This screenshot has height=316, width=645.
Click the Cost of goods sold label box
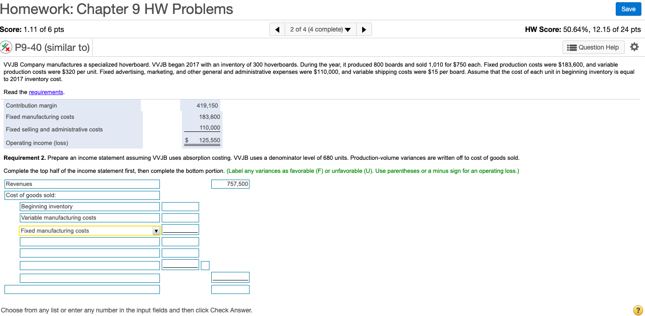pyautogui.click(x=82, y=195)
